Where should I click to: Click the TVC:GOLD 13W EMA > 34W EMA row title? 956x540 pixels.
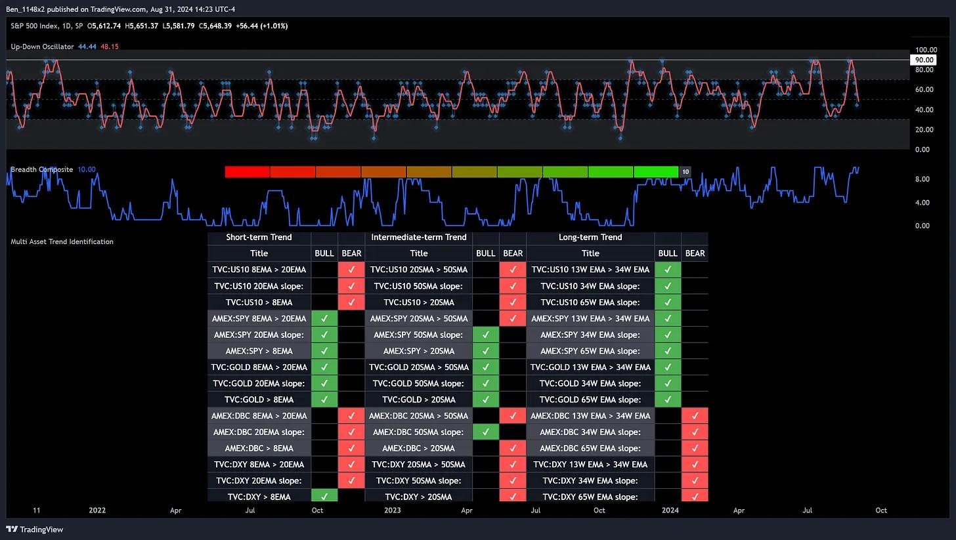point(590,367)
